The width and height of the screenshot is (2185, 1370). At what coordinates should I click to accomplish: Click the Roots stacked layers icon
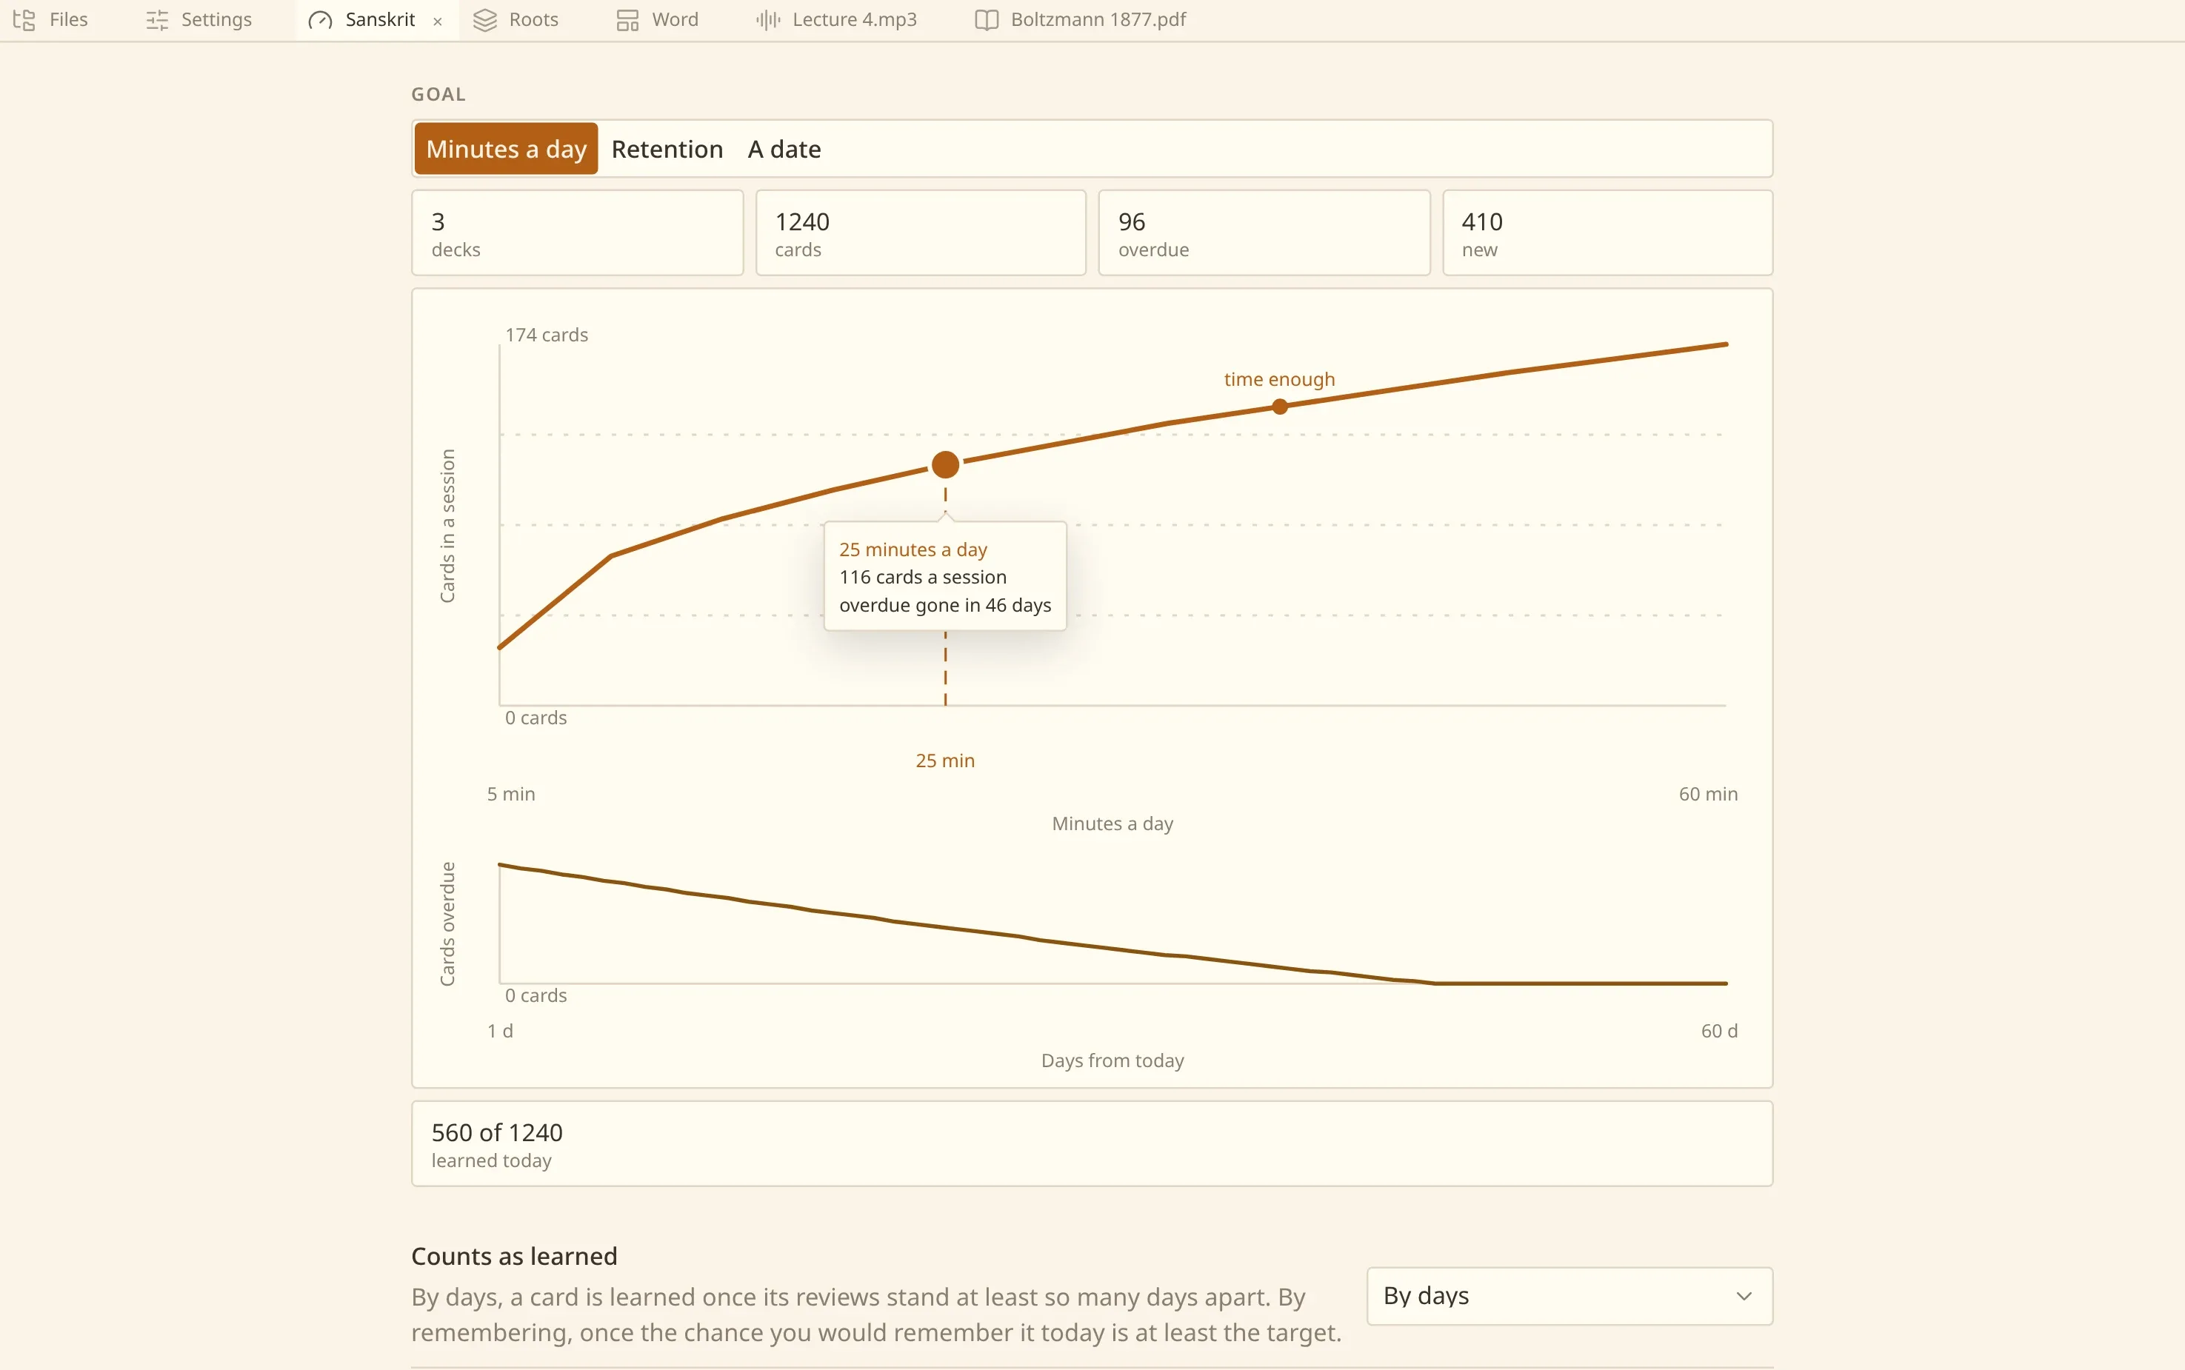485,20
